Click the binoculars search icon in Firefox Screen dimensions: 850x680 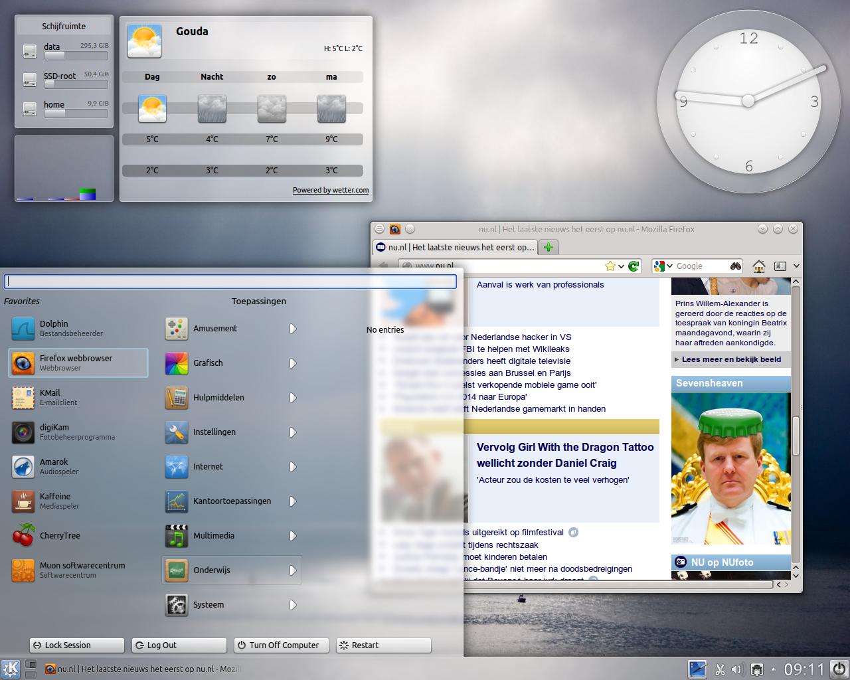click(x=736, y=266)
